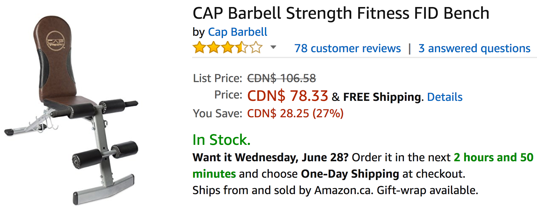
Task: Click the bold FREE Shipping text
Action: 382,97
